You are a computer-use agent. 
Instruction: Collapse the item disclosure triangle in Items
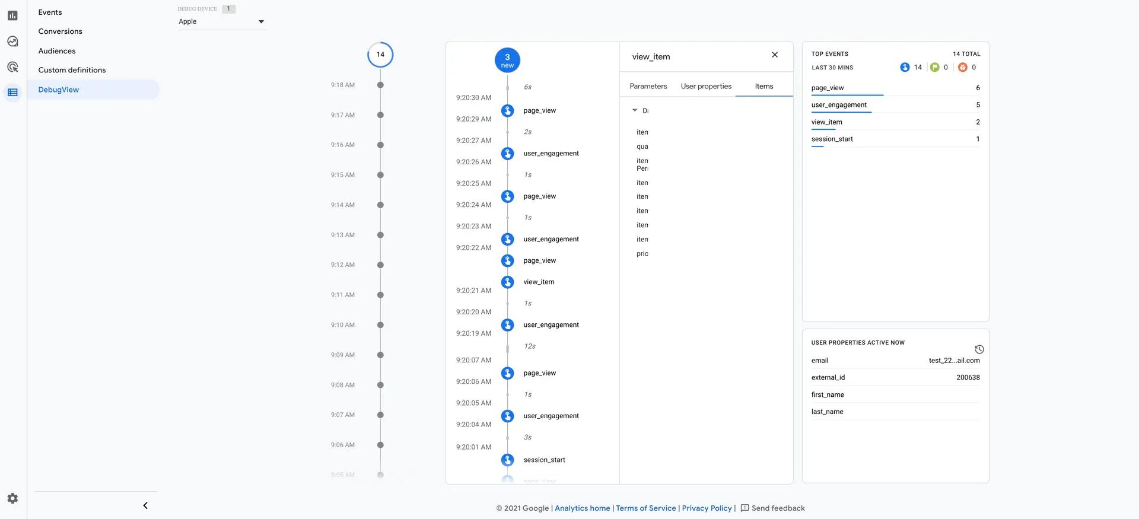(635, 110)
